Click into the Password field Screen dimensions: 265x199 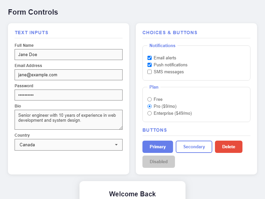[69, 95]
